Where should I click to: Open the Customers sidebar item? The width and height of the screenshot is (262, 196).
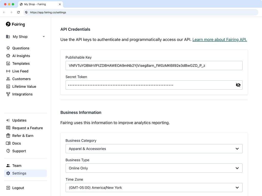(21, 79)
